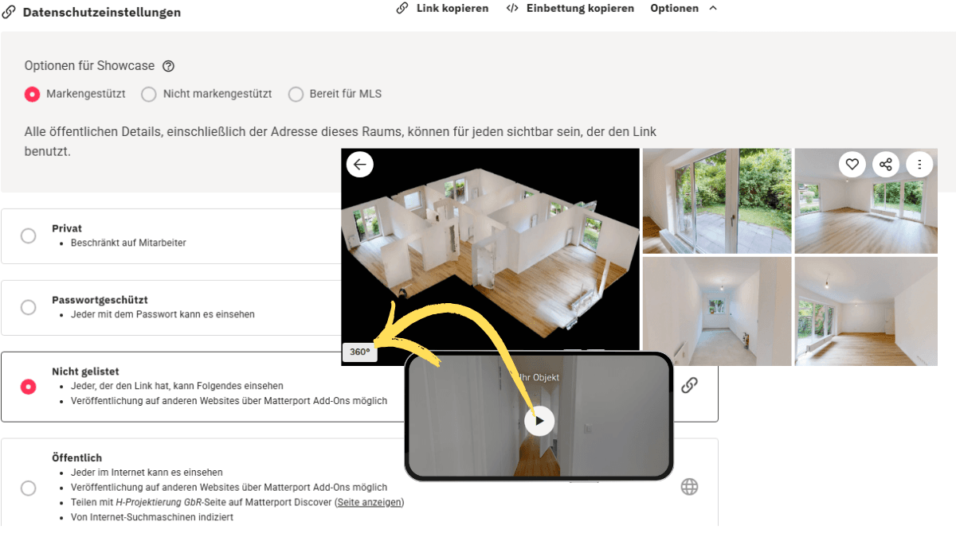This screenshot has height=537, width=956.
Task: Click the share icon on the gallery
Action: [886, 165]
